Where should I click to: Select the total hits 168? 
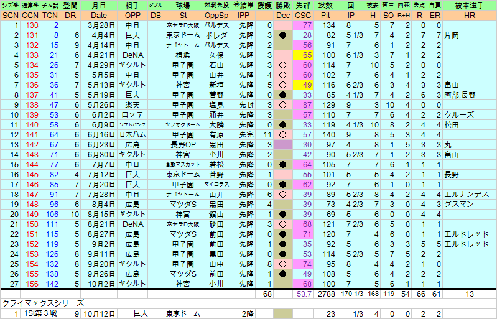(373, 294)
